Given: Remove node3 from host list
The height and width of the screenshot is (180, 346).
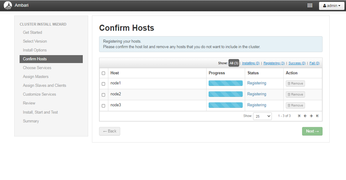Looking at the screenshot, I should tap(295, 106).
